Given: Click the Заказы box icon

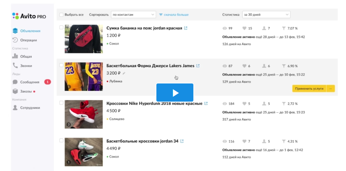Looking at the screenshot, I should pyautogui.click(x=15, y=91).
